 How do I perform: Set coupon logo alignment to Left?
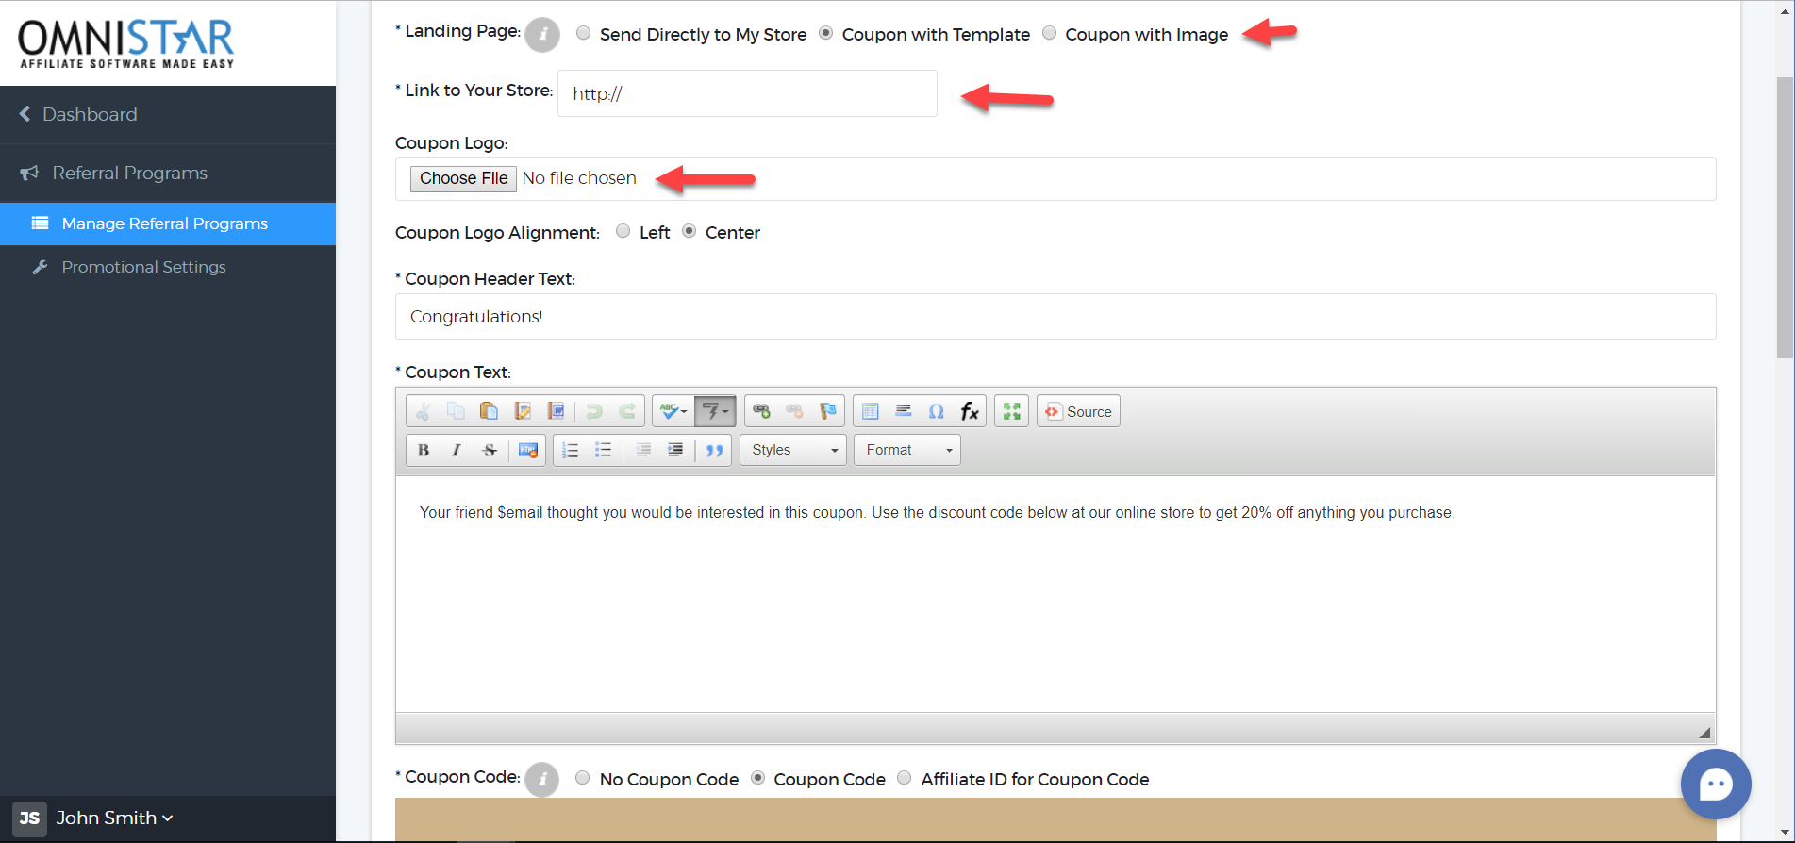[x=623, y=231]
